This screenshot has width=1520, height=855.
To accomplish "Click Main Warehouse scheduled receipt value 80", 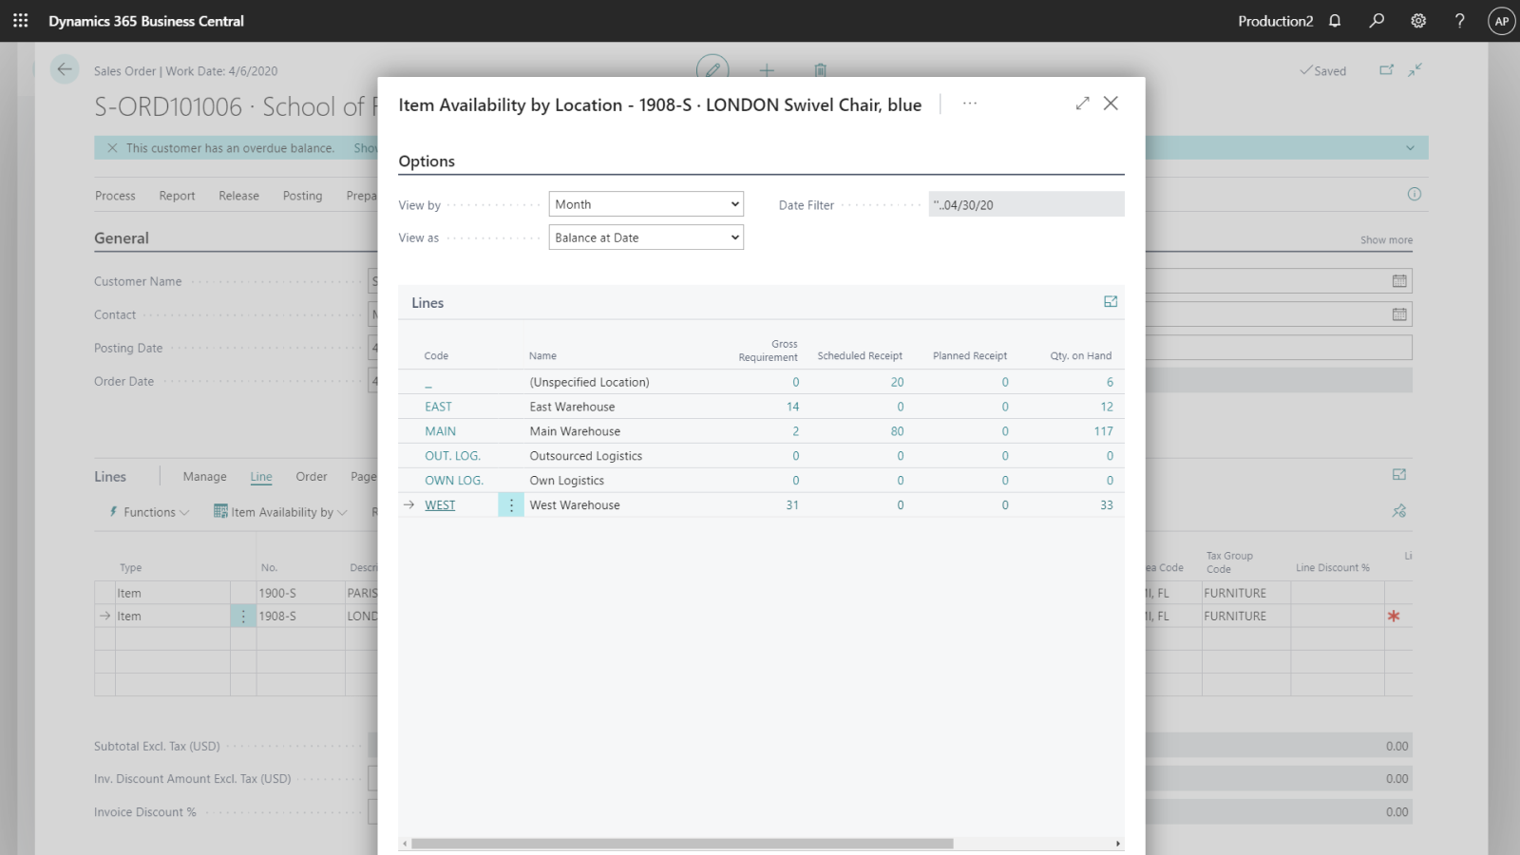I will [x=897, y=431].
